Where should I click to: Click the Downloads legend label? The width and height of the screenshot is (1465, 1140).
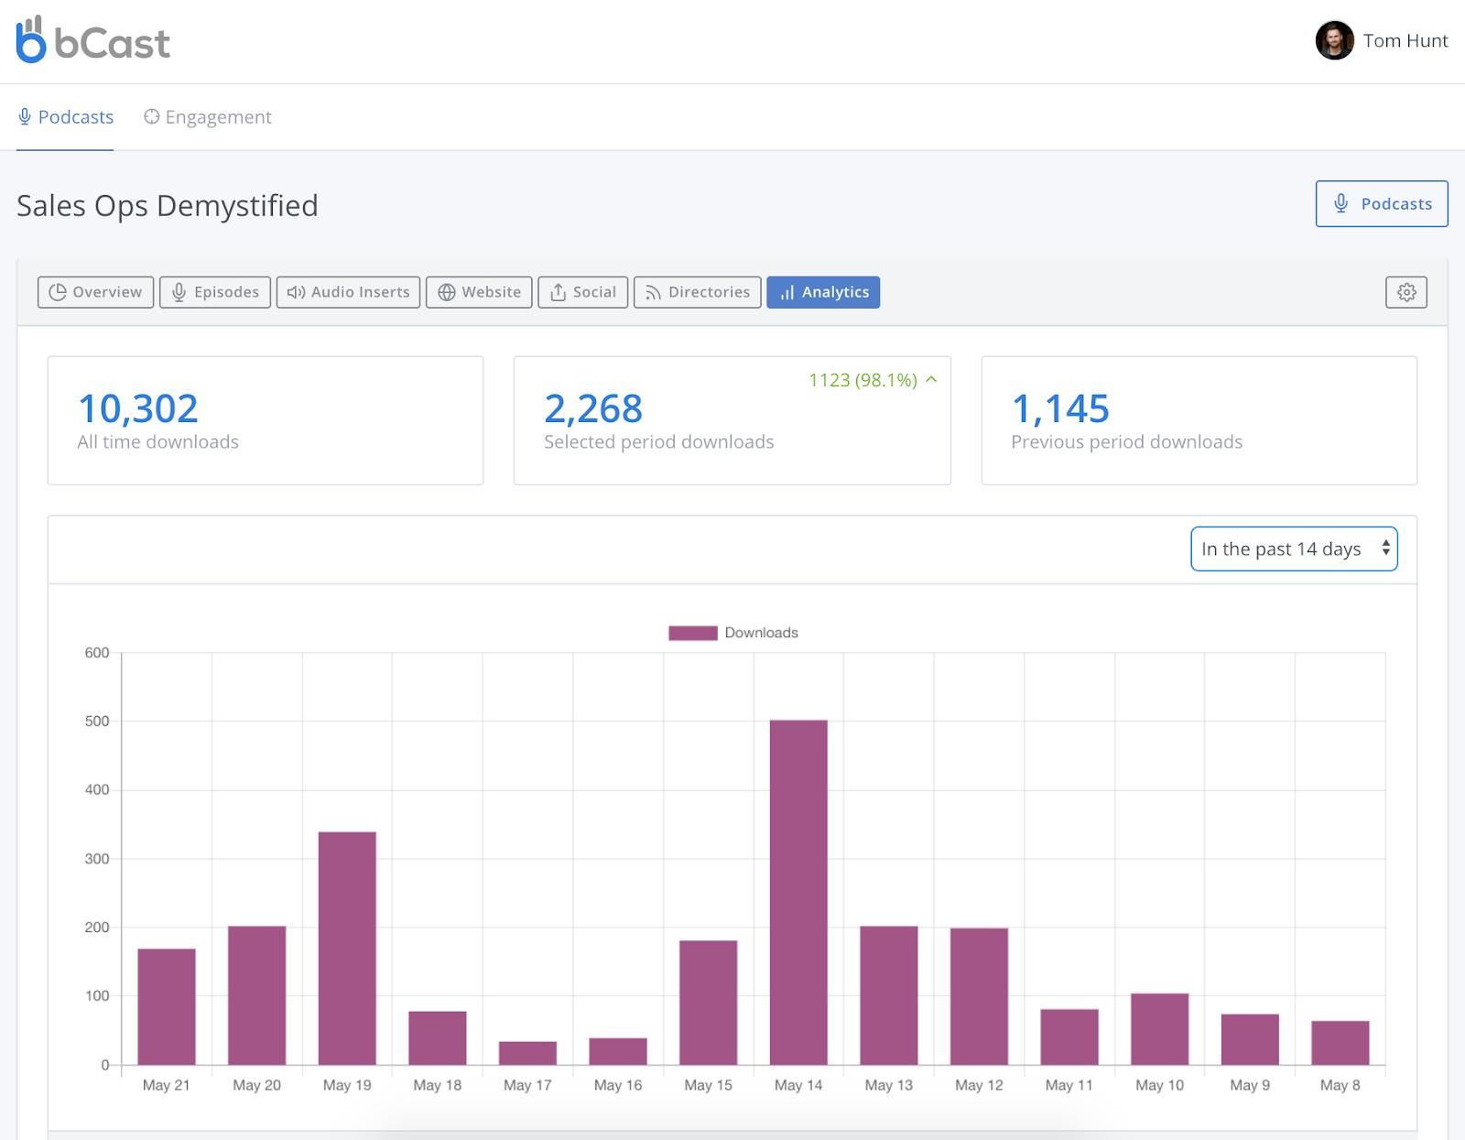coord(762,633)
